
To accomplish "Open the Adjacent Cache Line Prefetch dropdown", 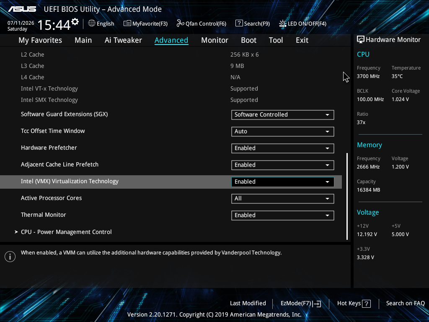I will click(283, 165).
